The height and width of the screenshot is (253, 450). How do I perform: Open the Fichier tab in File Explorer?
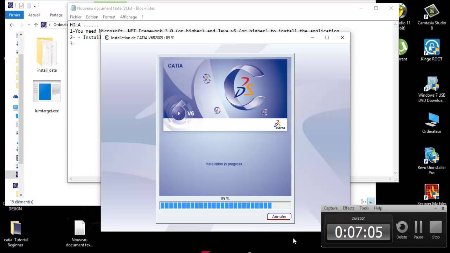pos(14,15)
